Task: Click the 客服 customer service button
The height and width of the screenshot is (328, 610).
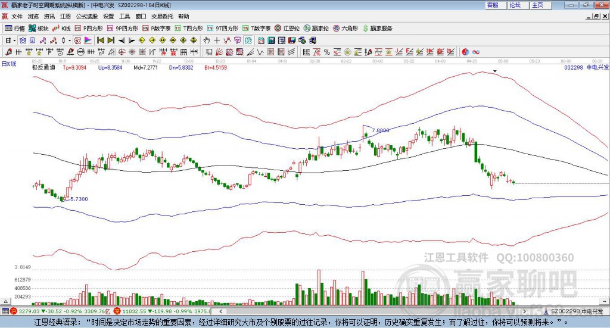Action: point(496,5)
